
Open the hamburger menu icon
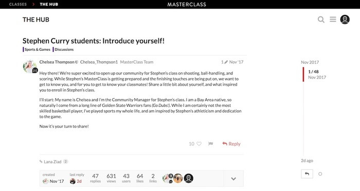[x=333, y=20]
